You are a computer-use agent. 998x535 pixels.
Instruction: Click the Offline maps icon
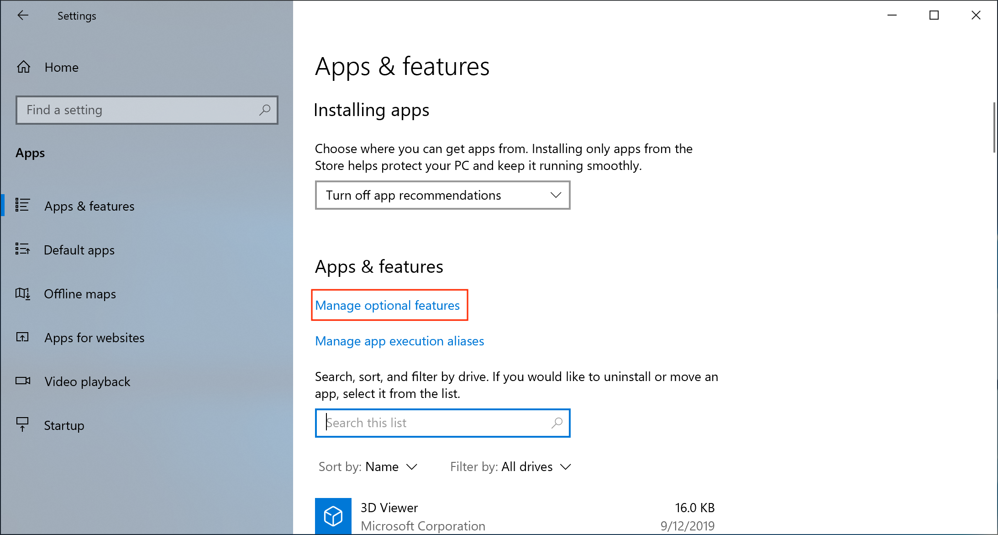click(22, 293)
